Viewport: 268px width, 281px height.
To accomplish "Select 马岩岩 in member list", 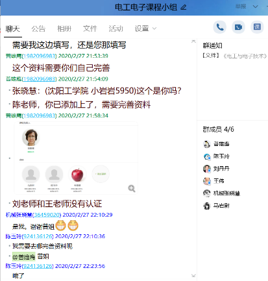I will (x=216, y=206).
